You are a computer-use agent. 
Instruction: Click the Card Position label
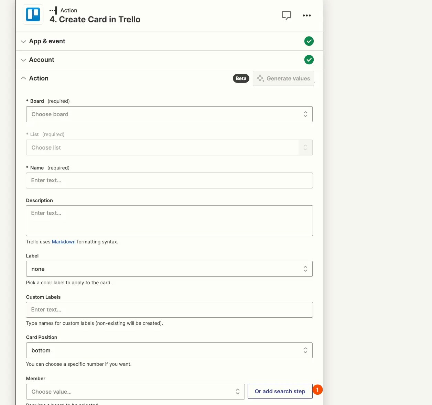[42, 337]
